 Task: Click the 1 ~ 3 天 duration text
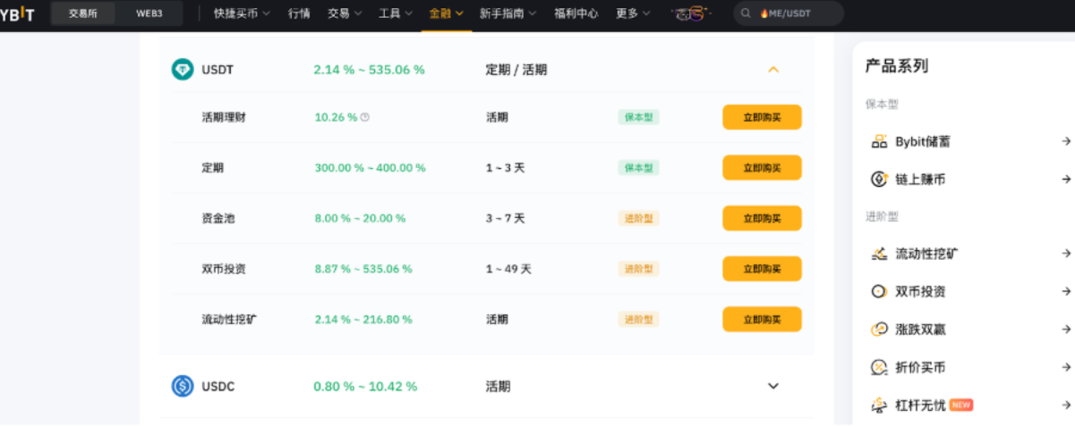[x=505, y=168]
